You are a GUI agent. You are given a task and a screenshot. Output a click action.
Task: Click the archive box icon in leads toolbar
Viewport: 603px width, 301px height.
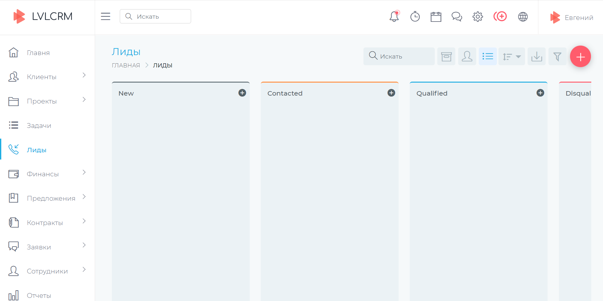pyautogui.click(x=446, y=57)
